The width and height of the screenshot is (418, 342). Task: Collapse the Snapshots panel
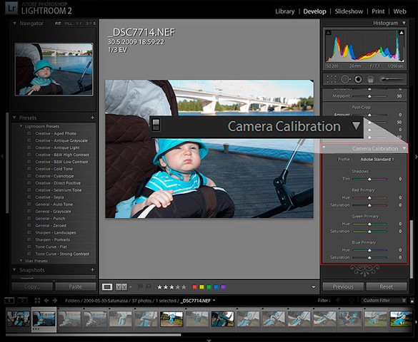tap(14, 270)
